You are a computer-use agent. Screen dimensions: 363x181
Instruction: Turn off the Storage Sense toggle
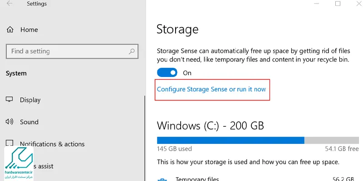tap(167, 72)
